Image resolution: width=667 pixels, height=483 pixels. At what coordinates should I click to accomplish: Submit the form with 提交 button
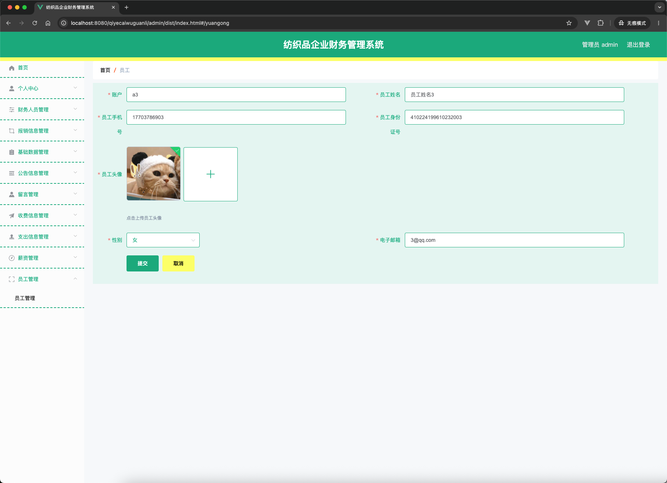[143, 263]
